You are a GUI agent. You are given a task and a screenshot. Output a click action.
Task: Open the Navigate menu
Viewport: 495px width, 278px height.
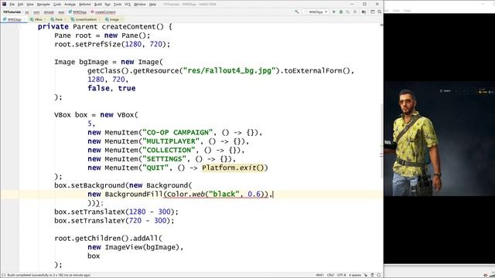43,5
